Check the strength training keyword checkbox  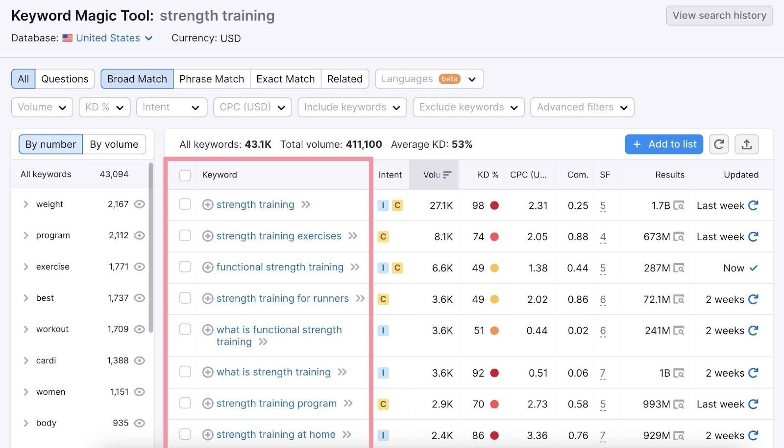coord(185,204)
